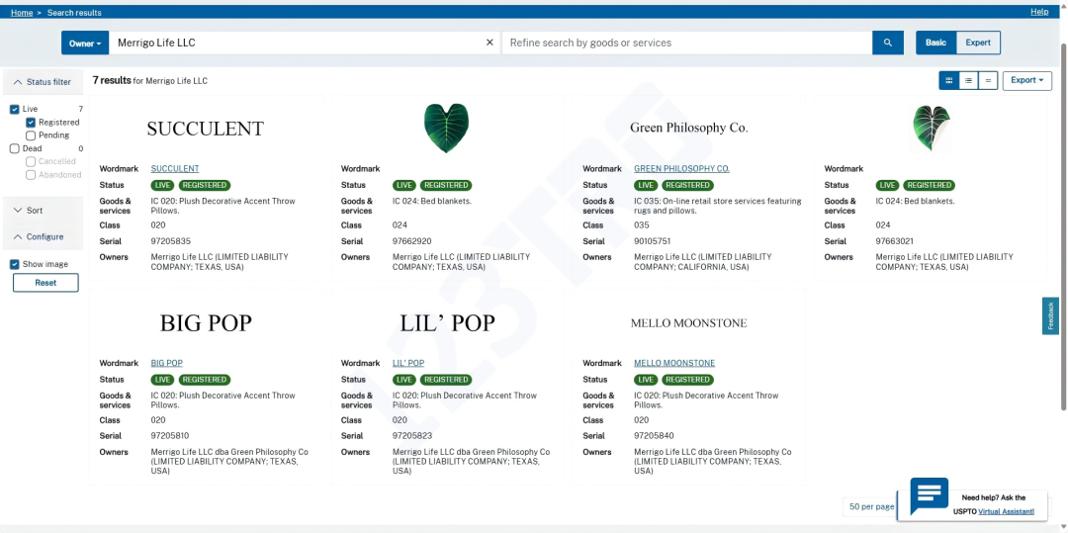The height and width of the screenshot is (533, 1068).
Task: Select the Basic search mode
Action: click(935, 43)
